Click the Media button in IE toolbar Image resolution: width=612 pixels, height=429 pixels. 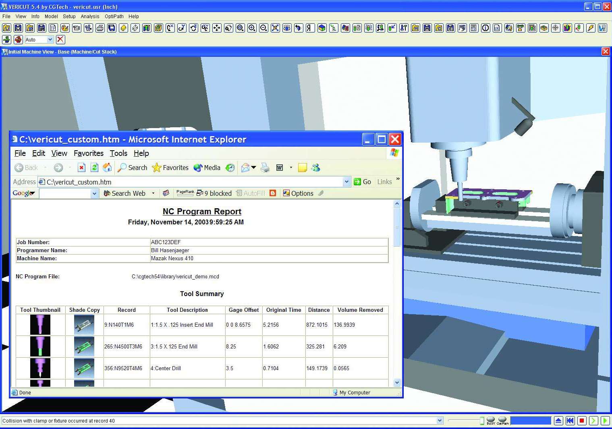tap(207, 168)
